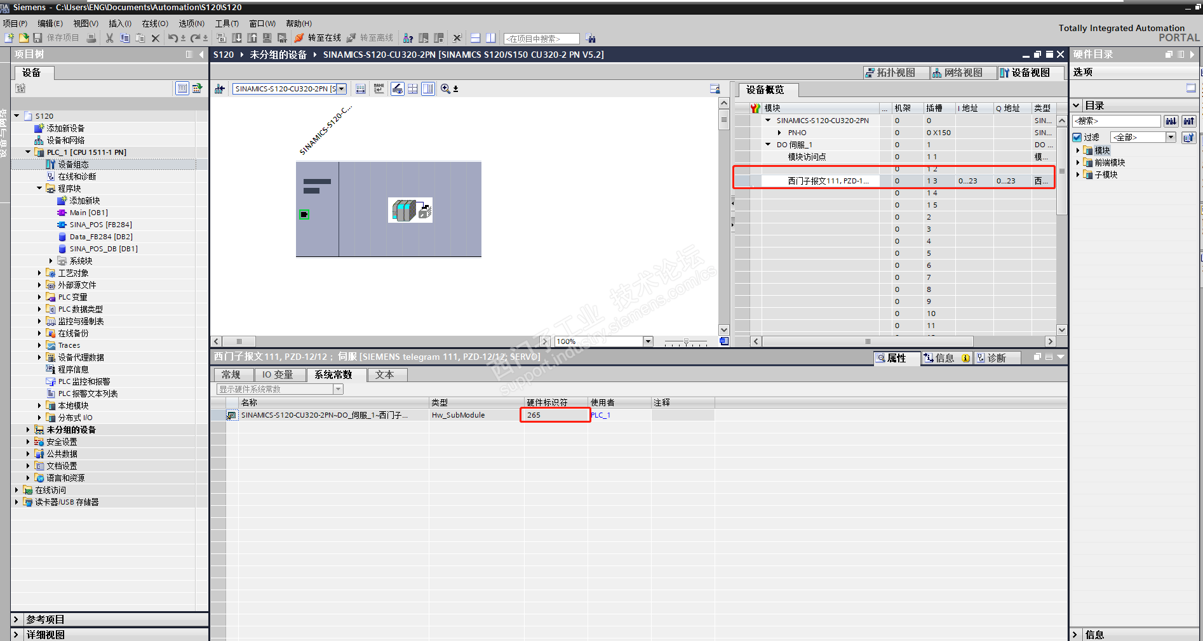Open the catalog filter 全部 dropdown
1203x641 pixels.
tap(1171, 137)
